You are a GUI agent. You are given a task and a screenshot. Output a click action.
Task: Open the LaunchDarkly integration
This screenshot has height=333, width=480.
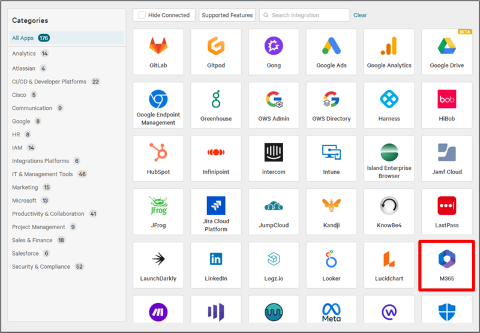coord(158,265)
